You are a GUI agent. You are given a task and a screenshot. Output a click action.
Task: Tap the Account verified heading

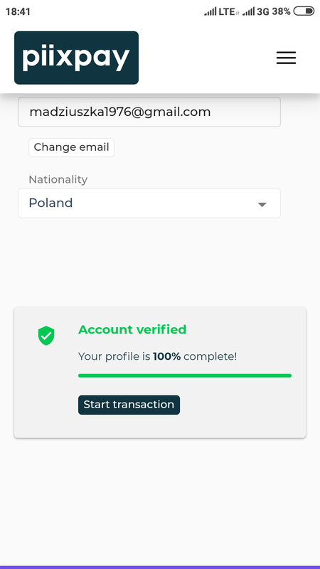[132, 329]
